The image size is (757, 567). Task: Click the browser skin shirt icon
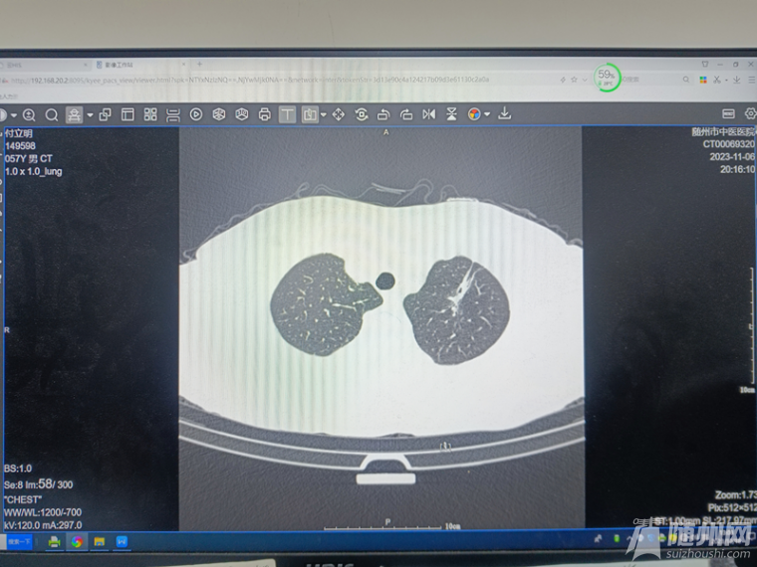[704, 64]
